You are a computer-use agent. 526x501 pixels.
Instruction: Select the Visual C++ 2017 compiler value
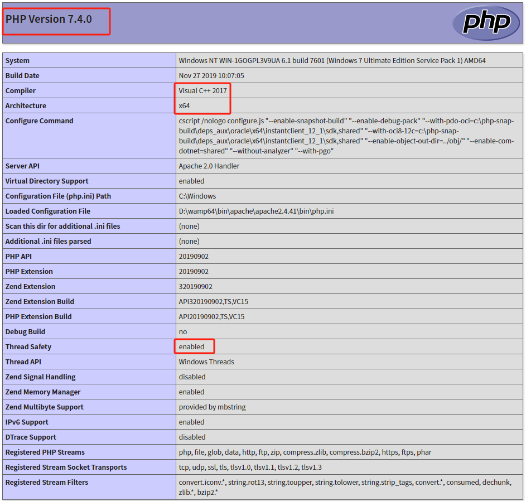click(x=202, y=91)
